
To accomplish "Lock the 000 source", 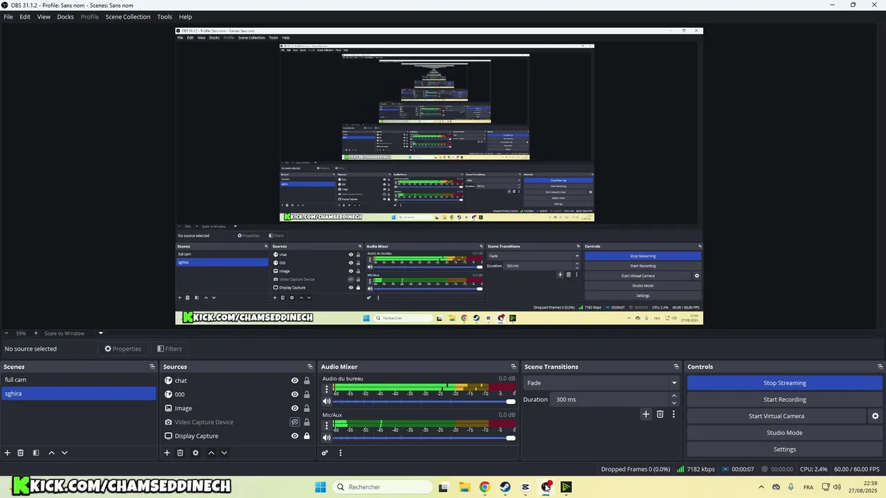I will click(307, 394).
